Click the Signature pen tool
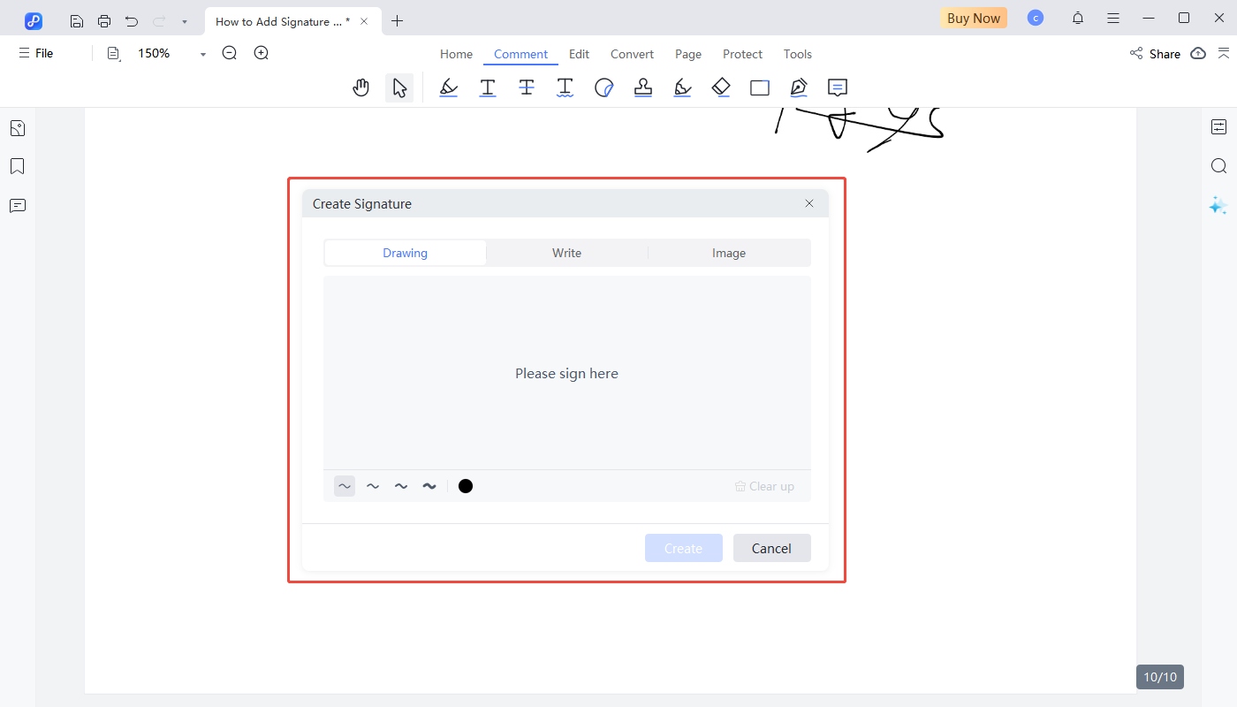The image size is (1237, 707). tap(799, 87)
